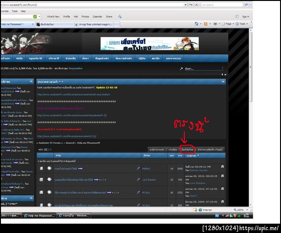The width and height of the screenshot is (281, 233).
Task: Click Sign in on the Live toolbar
Action: pyautogui.click(x=245, y=17)
